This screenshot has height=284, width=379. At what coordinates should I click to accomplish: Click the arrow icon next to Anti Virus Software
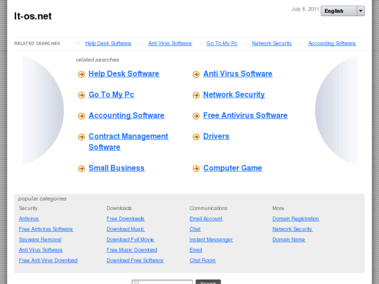point(196,75)
